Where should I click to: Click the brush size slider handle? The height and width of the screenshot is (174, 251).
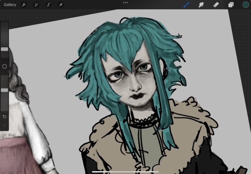[5, 49]
